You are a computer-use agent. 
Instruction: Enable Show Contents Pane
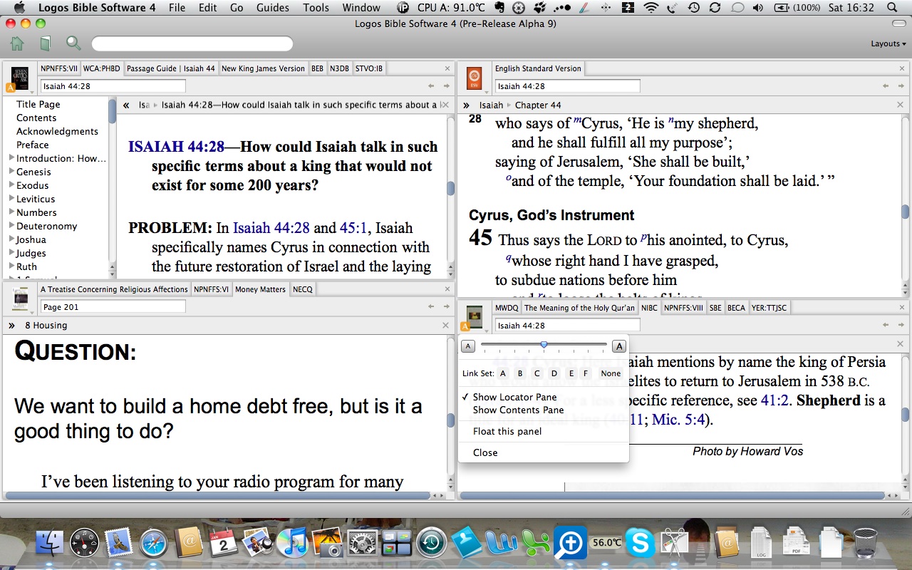coord(518,410)
